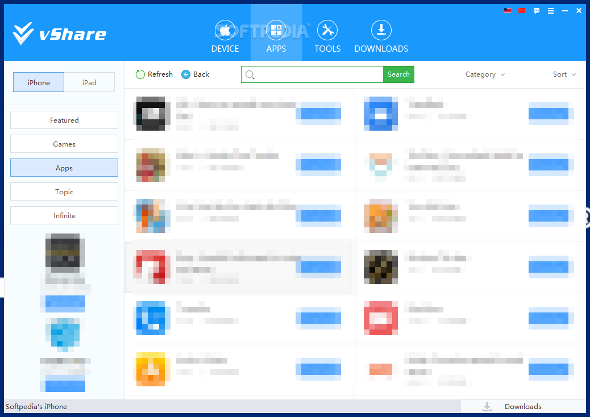Open the Infinite section
The image size is (590, 417).
coord(64,215)
